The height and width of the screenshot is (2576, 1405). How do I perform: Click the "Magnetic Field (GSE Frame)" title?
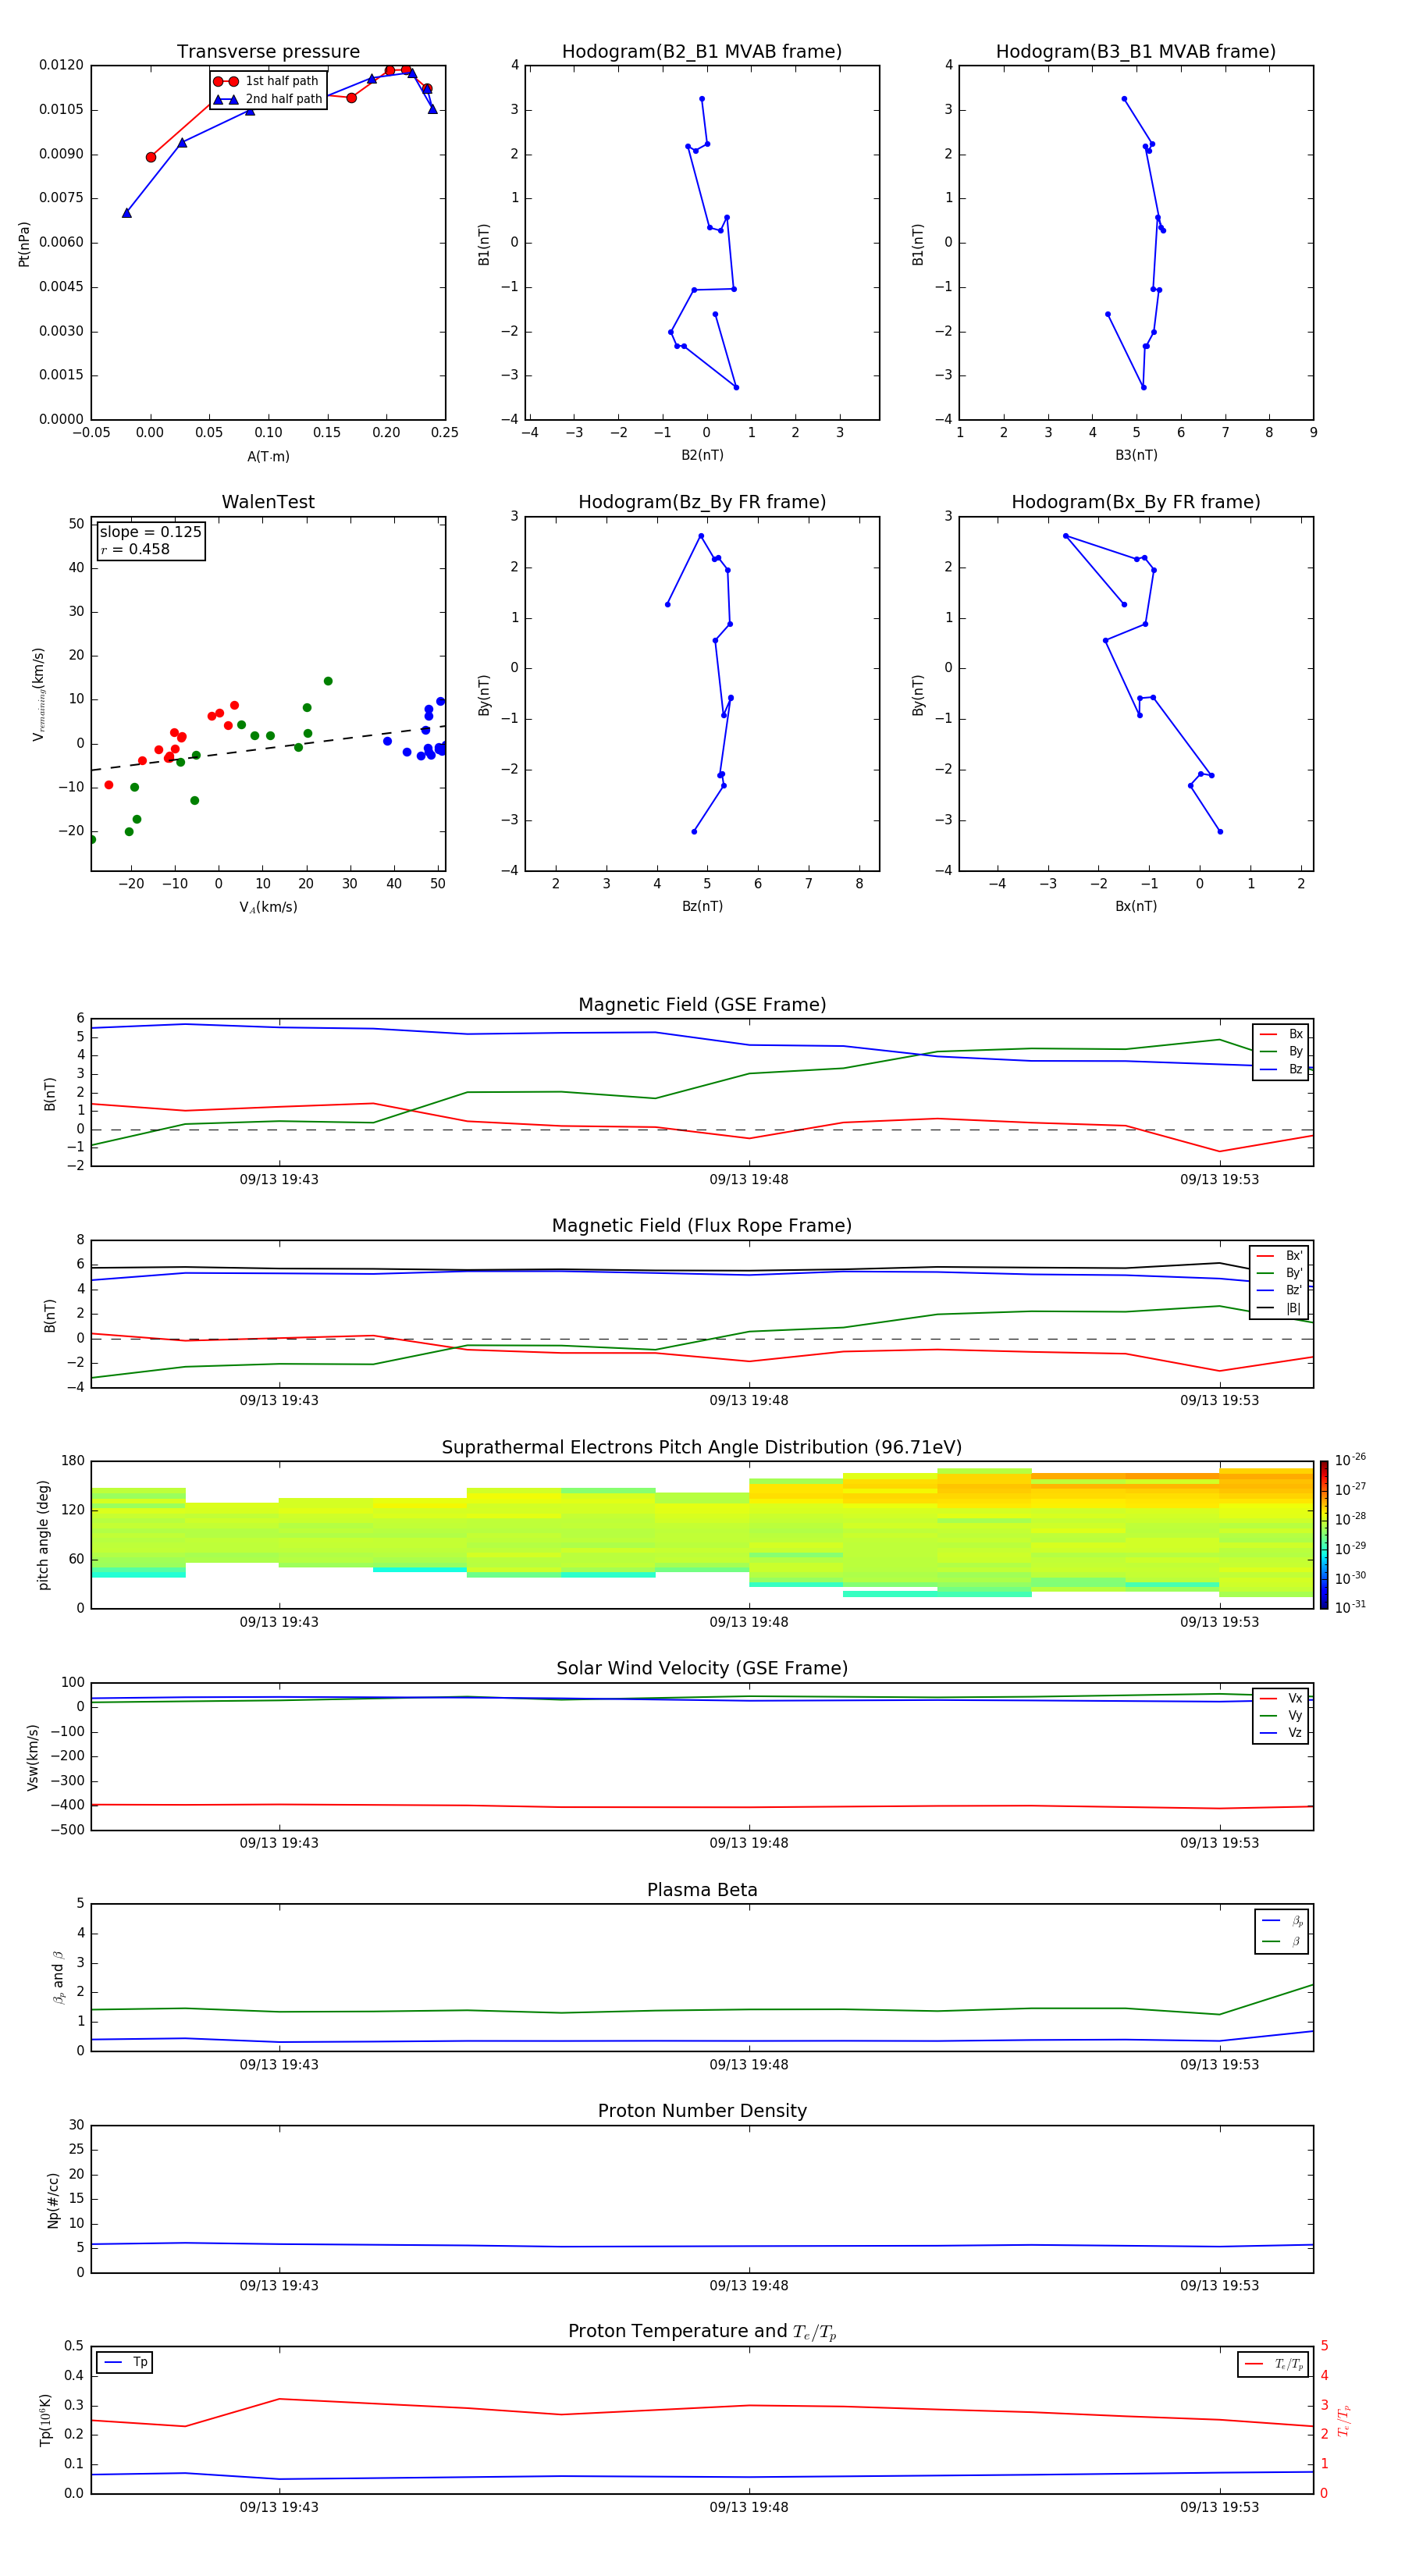[x=702, y=1005]
